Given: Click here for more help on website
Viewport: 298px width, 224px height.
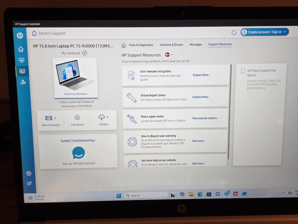Looking at the screenshot, I should point(198,164).
